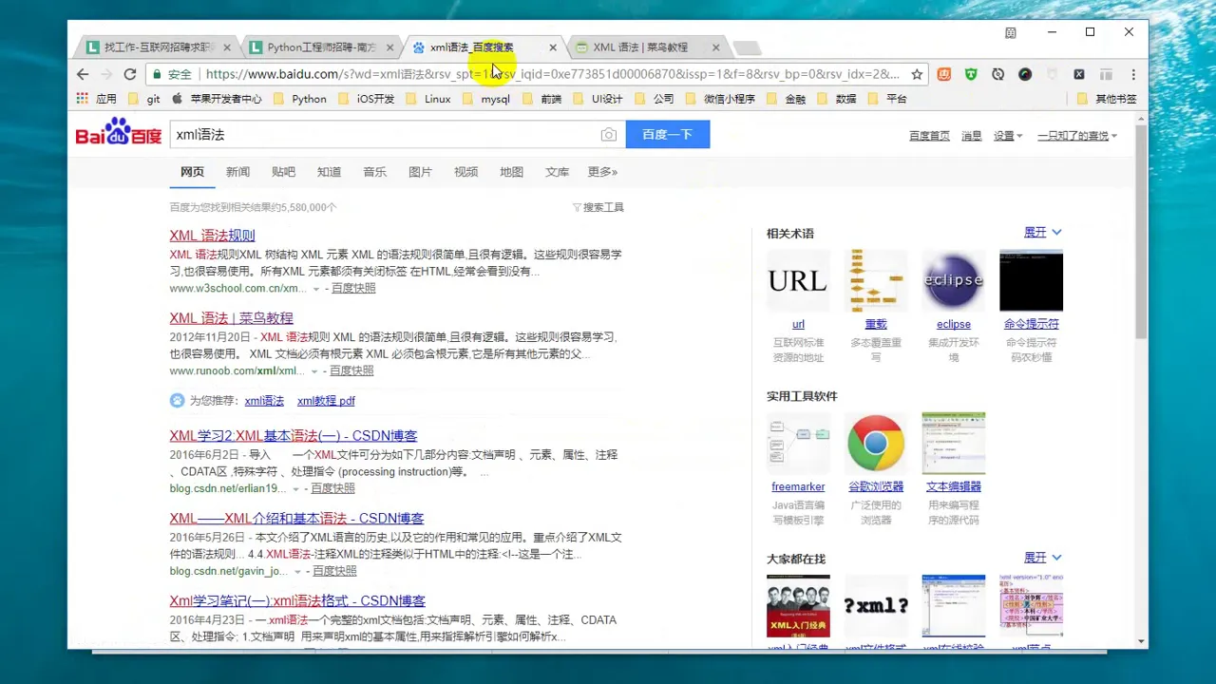This screenshot has width=1216, height=684.
Task: Select the 地图 search category
Action: [511, 172]
